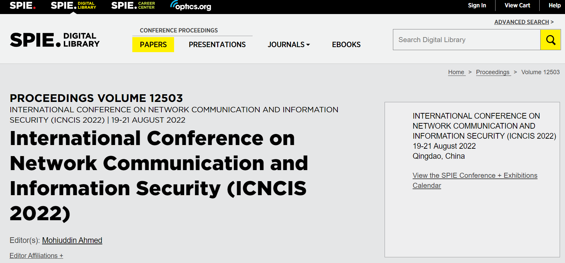Click Sign In
Screen dimensions: 565x263
[477, 5]
